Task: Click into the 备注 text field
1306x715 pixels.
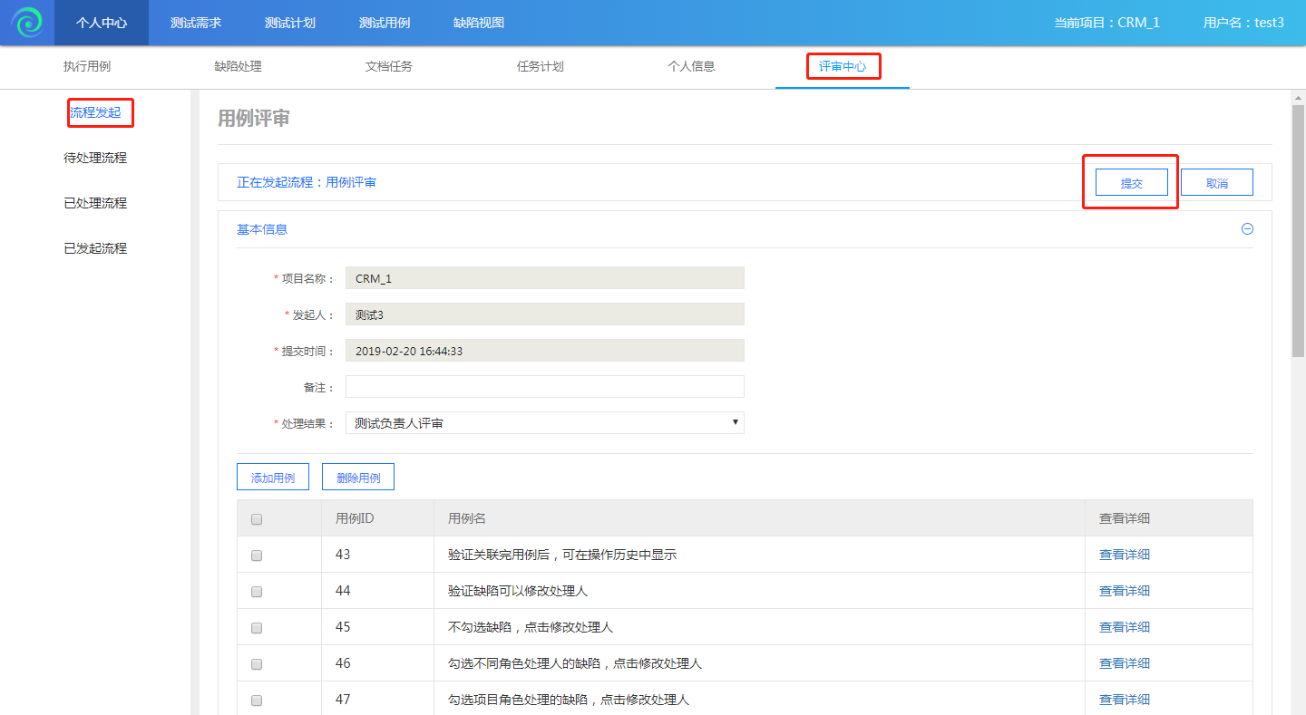Action: 544,387
